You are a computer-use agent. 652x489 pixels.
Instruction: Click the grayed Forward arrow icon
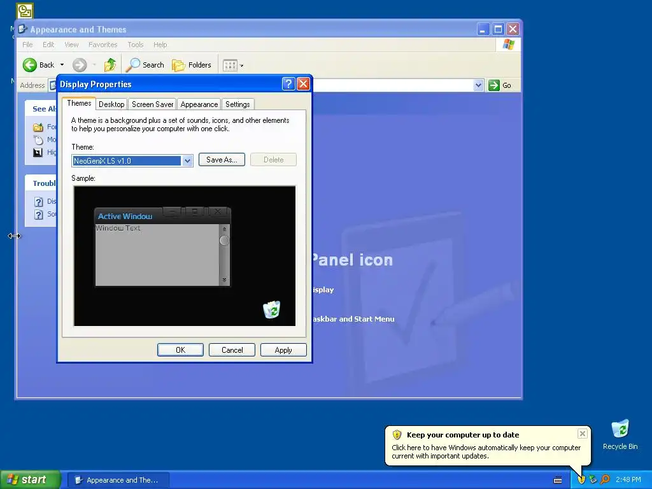coord(80,65)
